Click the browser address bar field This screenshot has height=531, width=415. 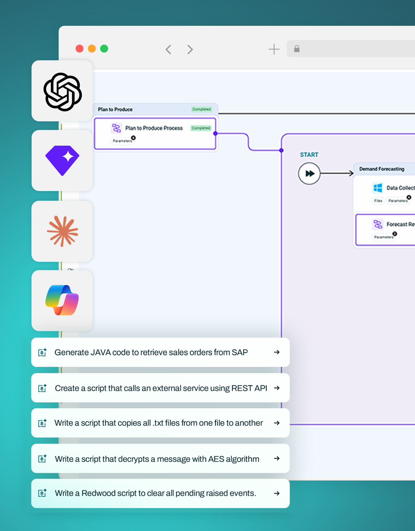[x=351, y=49]
